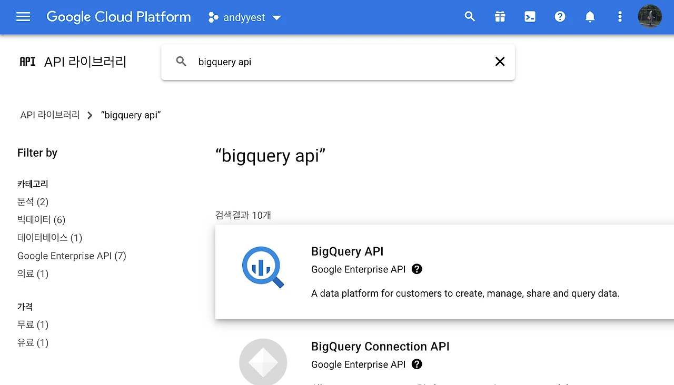Click the API icon beside API 라이브러리

pos(27,62)
